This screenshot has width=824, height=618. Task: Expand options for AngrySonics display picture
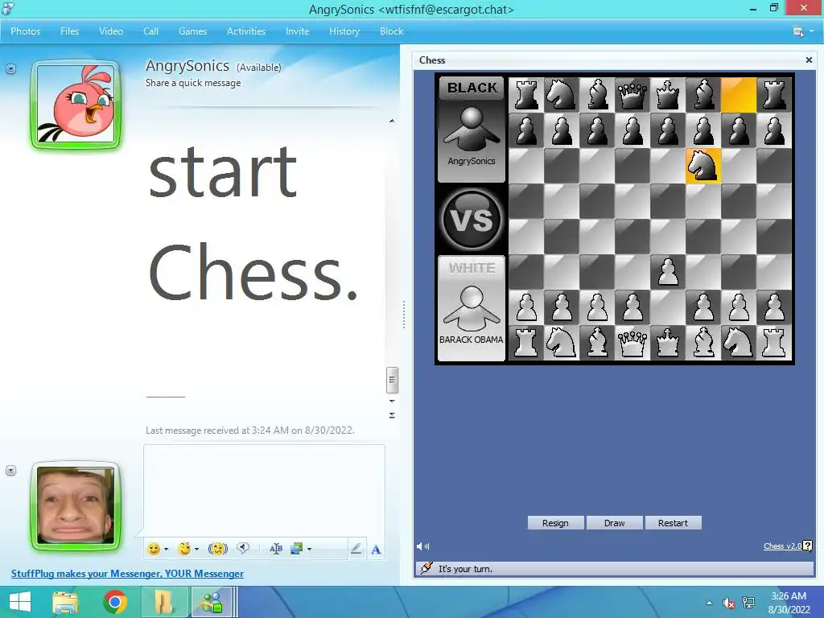click(10, 69)
